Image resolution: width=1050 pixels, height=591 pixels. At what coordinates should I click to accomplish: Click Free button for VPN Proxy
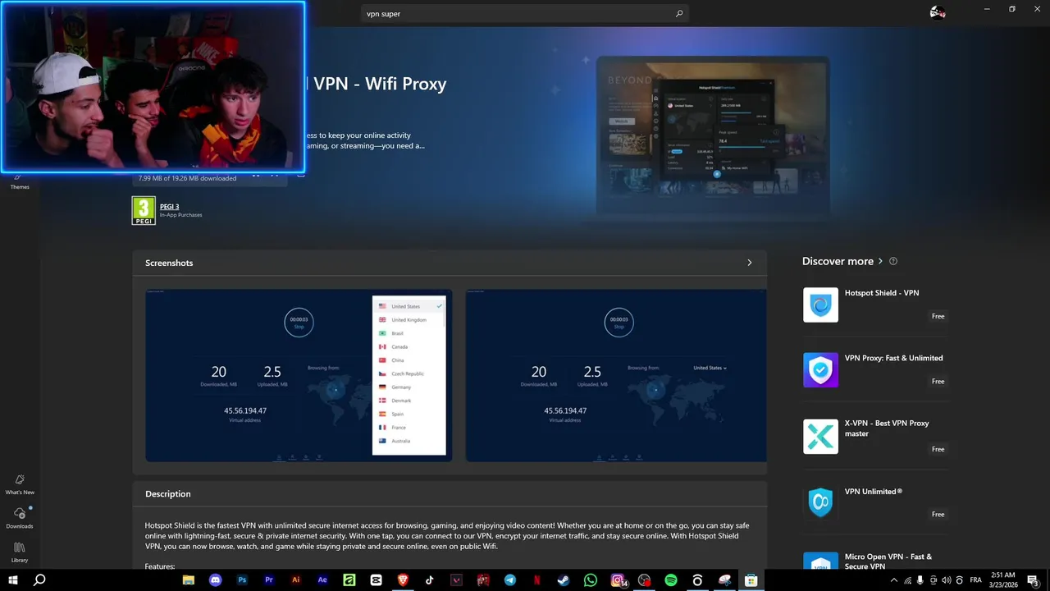click(x=938, y=381)
